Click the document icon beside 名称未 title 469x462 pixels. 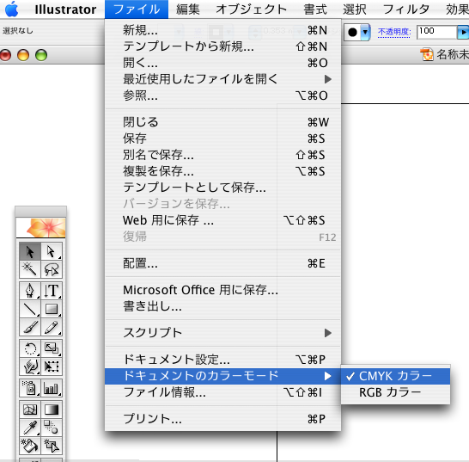(x=427, y=55)
